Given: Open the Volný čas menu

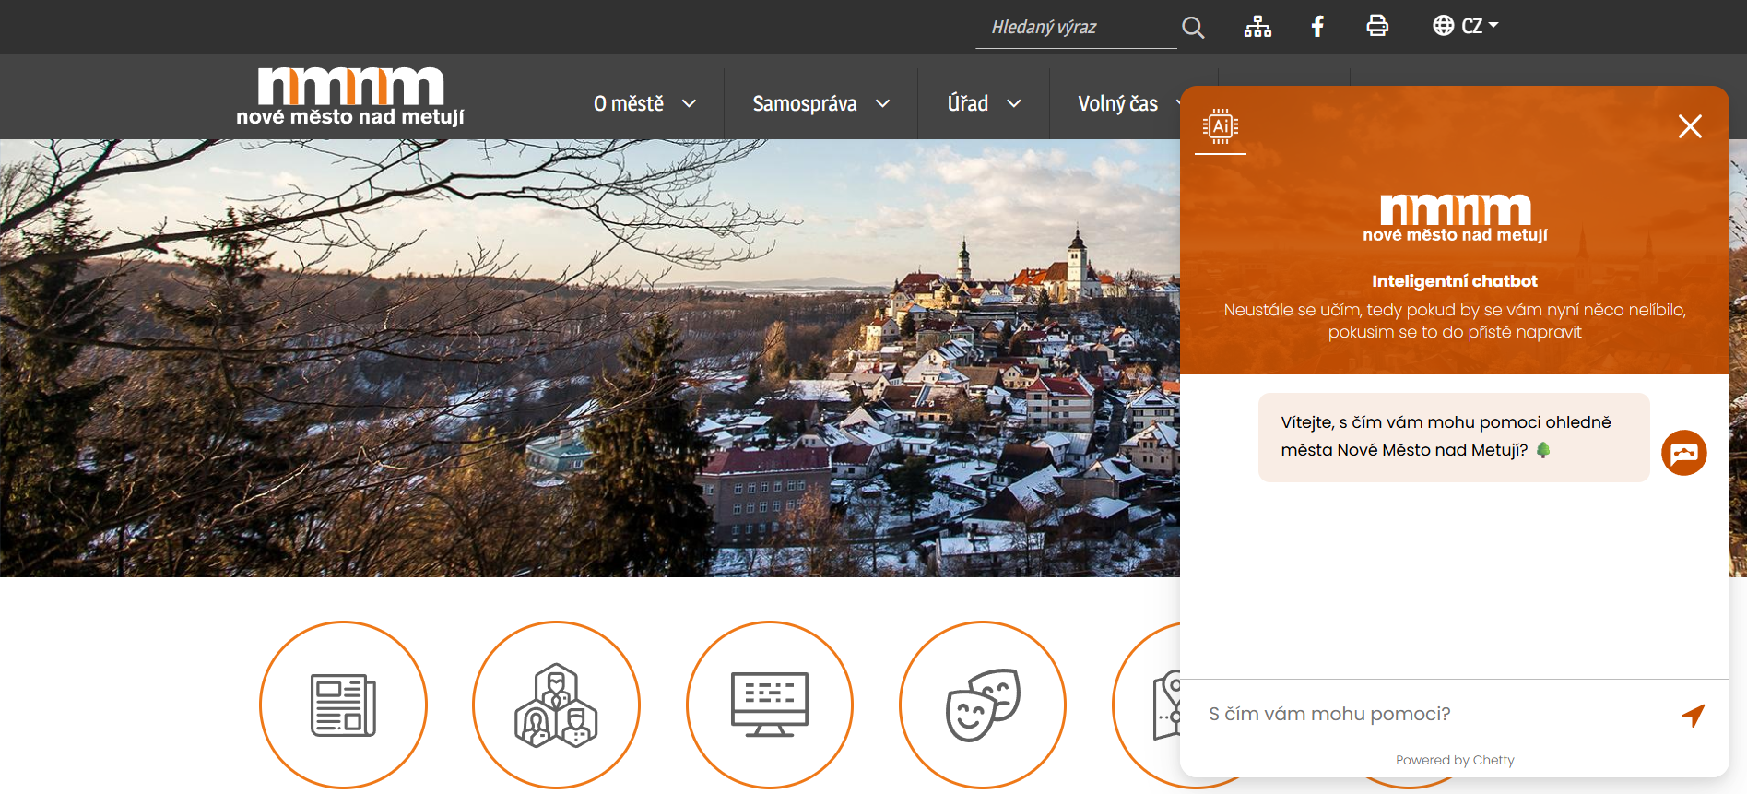Looking at the screenshot, I should pos(1118,103).
